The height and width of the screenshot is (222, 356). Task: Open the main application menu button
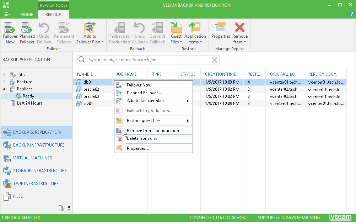pos(7,14)
